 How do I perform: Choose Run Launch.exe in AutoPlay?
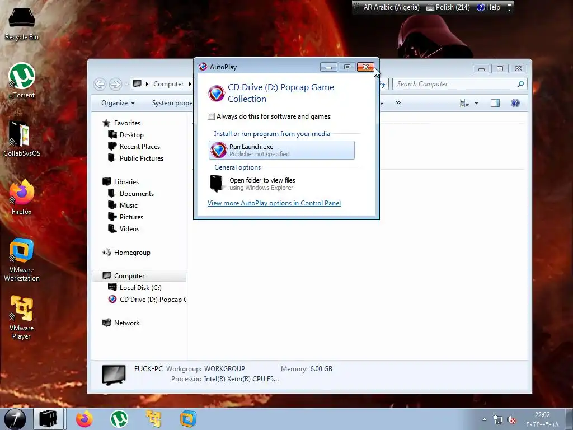pos(281,150)
